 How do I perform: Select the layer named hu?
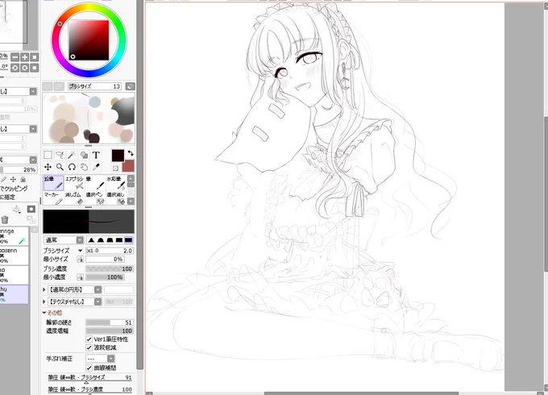pos(14,294)
